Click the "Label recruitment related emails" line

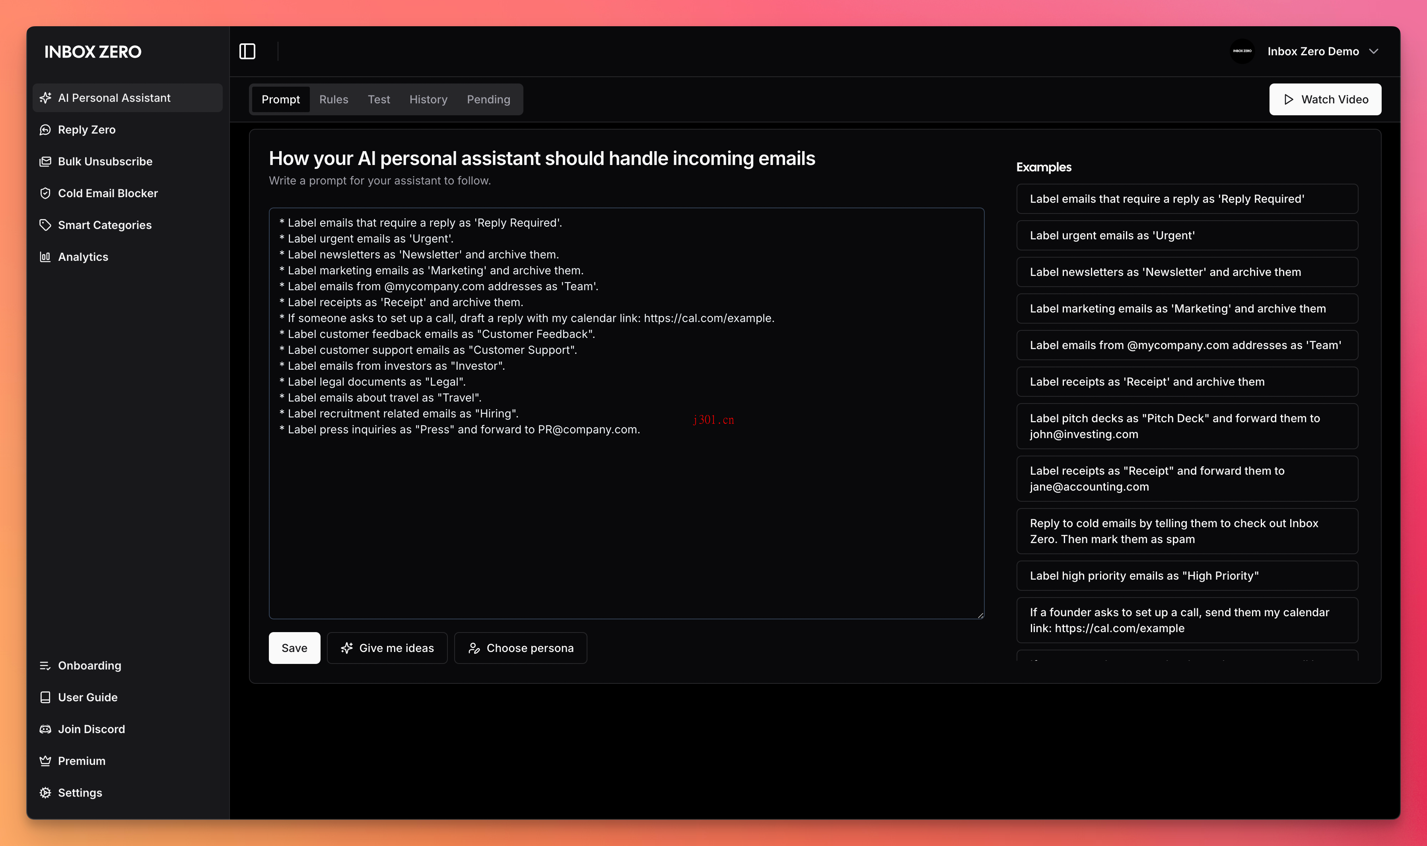[399, 414]
